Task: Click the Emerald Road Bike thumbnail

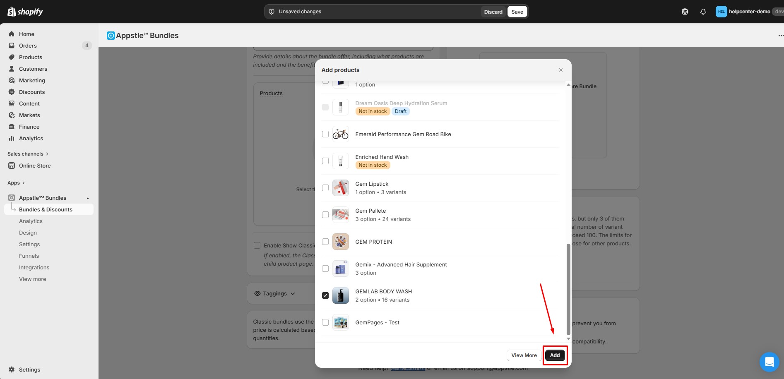Action: point(340,134)
